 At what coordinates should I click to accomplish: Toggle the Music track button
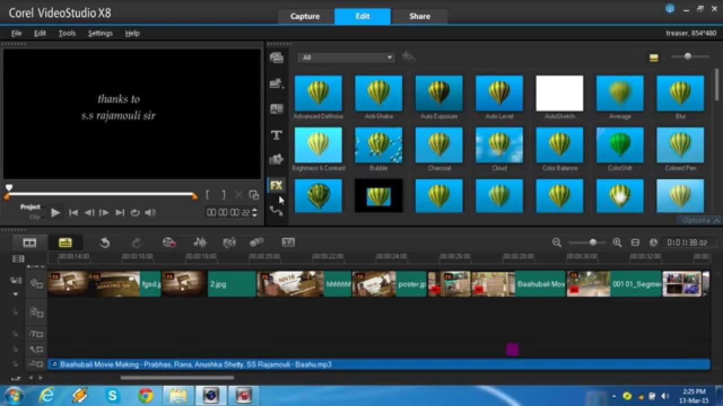[37, 364]
